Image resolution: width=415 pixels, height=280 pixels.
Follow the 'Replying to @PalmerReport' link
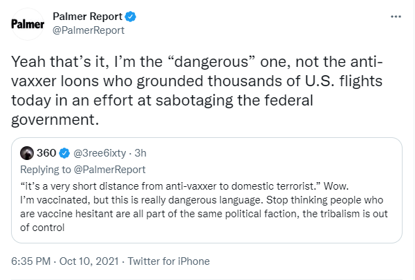(x=83, y=170)
